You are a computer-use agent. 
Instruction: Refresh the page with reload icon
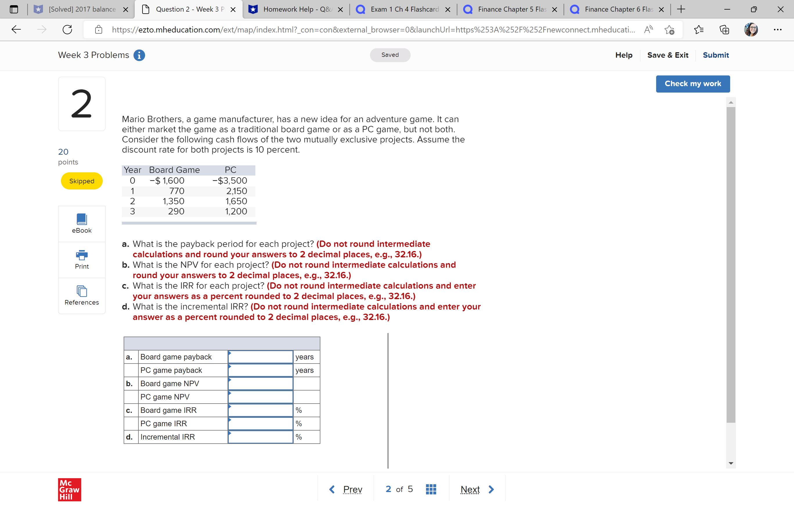(67, 30)
